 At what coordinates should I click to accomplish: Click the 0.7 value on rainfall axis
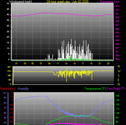coord(11,113)
